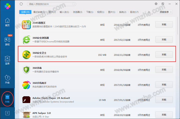Click the 19 MB size value
This screenshot has height=119, width=180.
click(102, 100)
